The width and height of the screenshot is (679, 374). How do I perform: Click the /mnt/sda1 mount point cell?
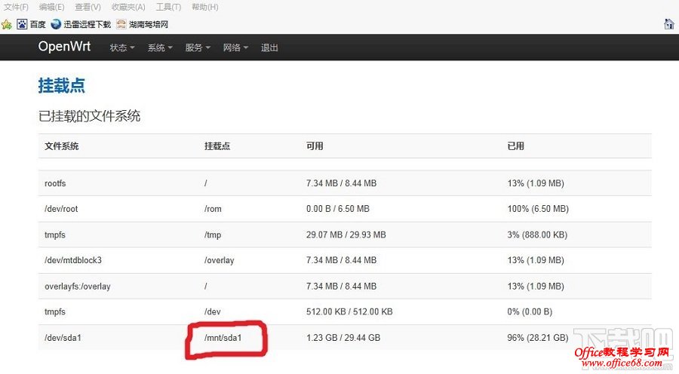tap(223, 338)
